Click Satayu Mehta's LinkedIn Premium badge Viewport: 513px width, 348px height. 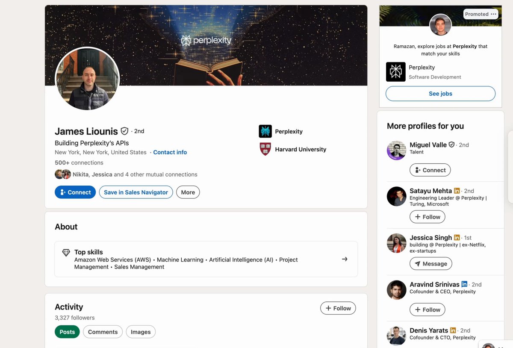[457, 191]
